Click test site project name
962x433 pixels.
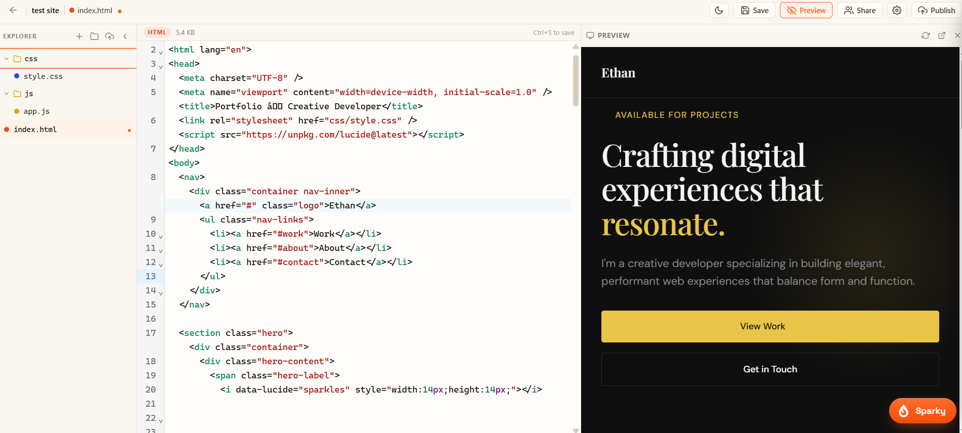coord(46,11)
